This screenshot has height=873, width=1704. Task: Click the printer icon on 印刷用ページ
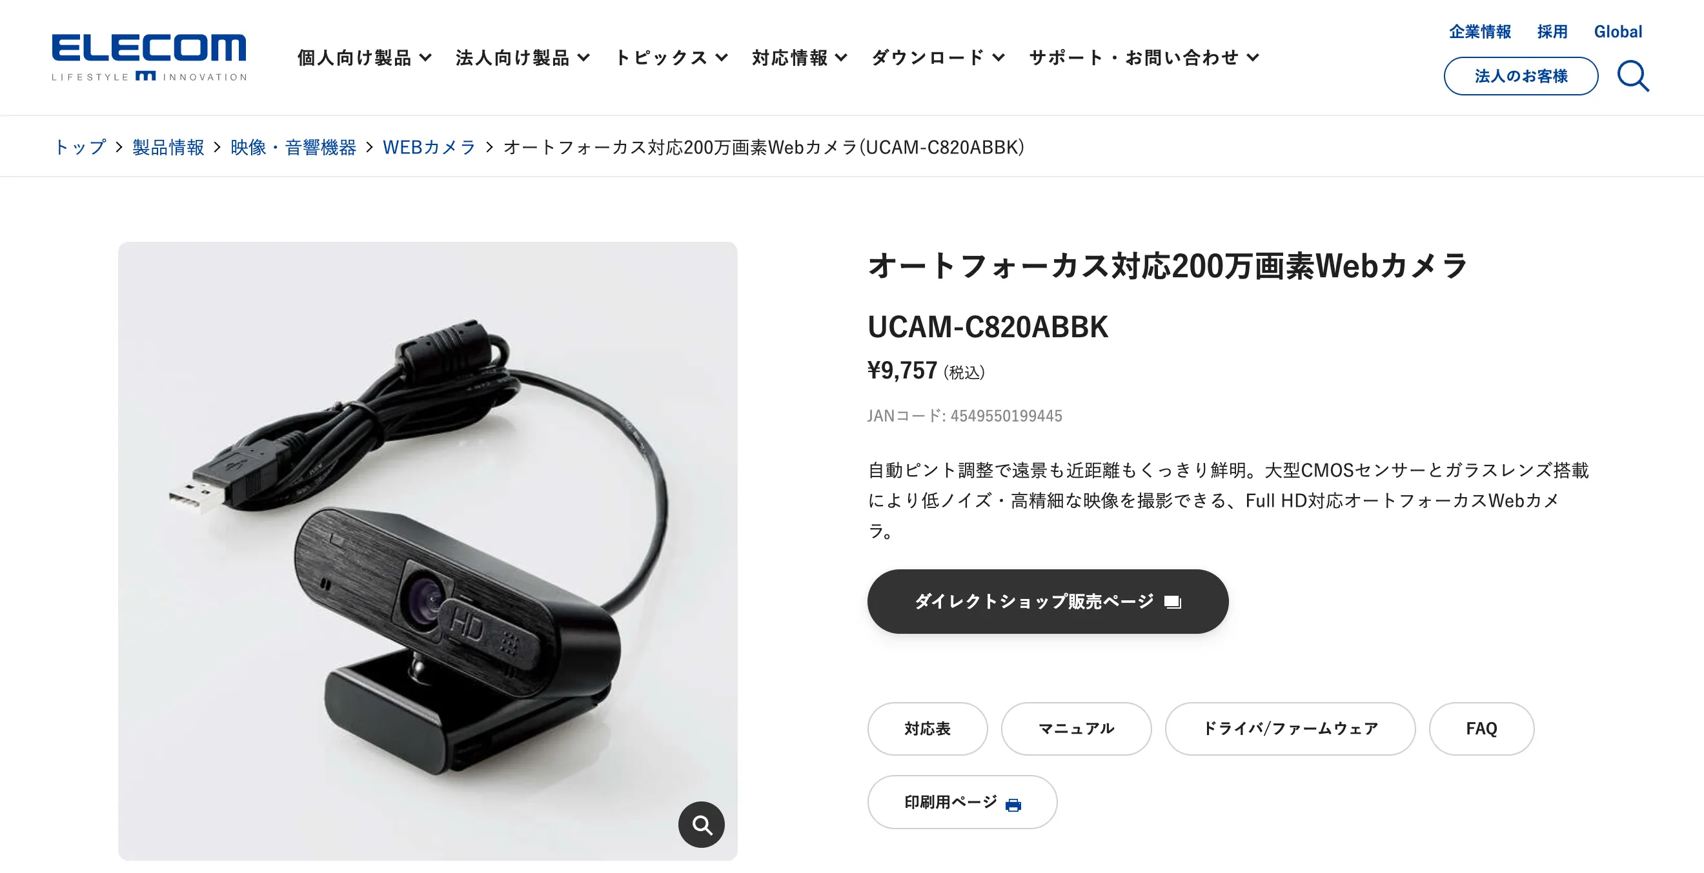(1013, 803)
